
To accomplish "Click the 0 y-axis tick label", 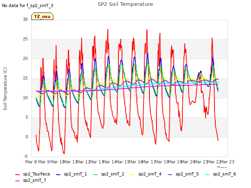I will click(x=27, y=137).
